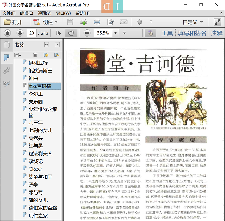Activate the hand pan tool
225x221 pixels.
tap(71, 33)
